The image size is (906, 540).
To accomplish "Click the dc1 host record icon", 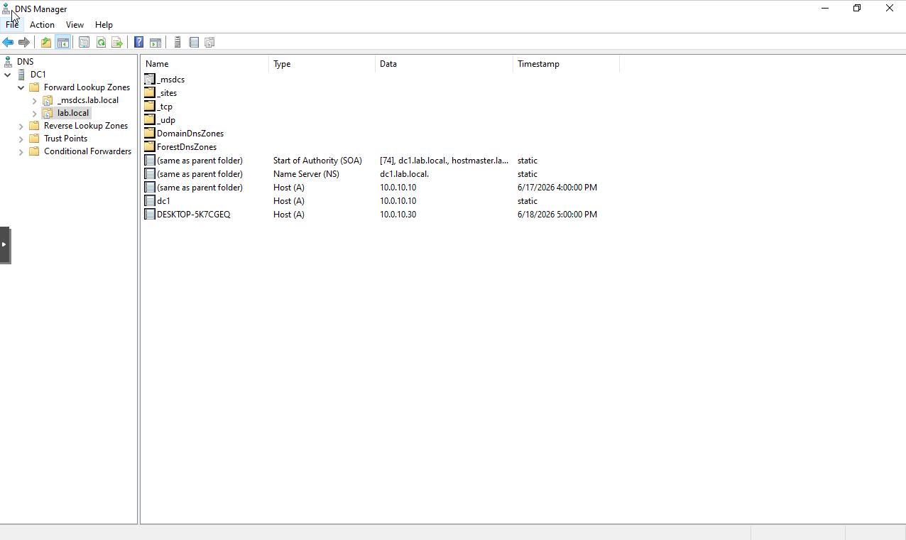I will [x=150, y=201].
